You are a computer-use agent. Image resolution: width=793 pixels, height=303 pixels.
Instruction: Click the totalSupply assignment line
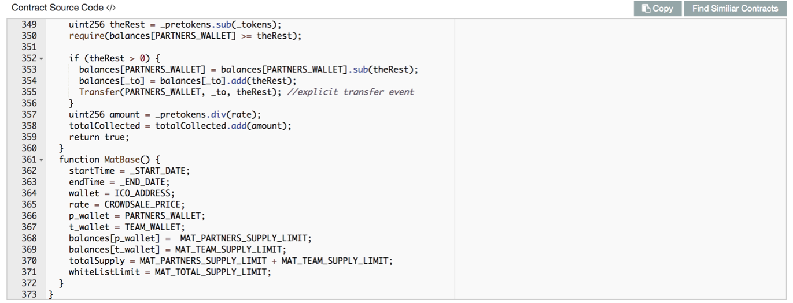(x=230, y=261)
